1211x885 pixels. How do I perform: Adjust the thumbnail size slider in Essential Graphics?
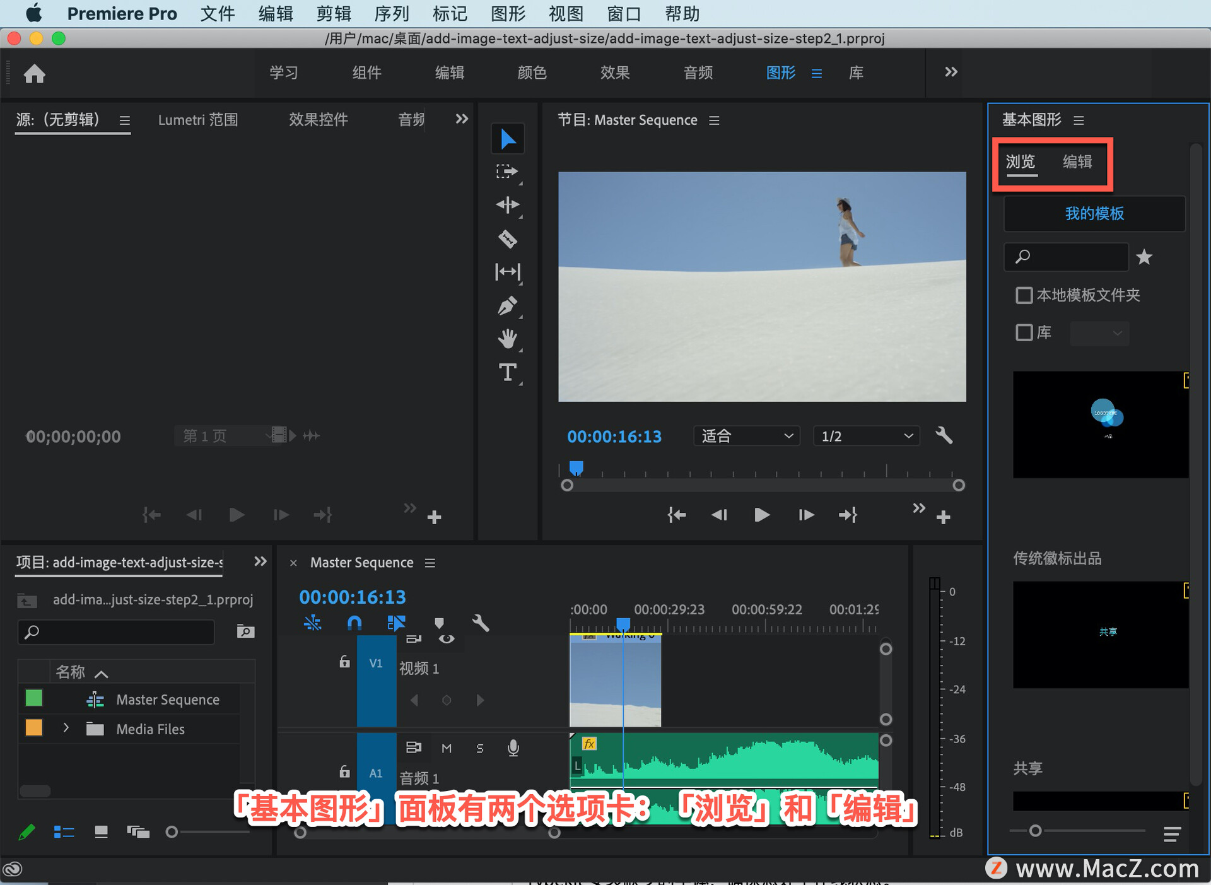[1035, 831]
